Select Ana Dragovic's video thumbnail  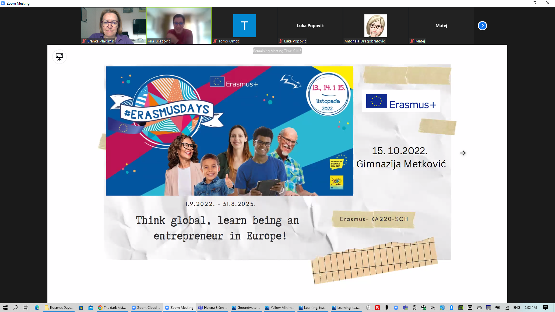pos(179,26)
